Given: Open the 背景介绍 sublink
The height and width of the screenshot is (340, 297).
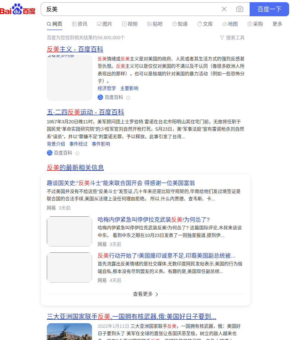Looking at the screenshot, I should [56, 144].
